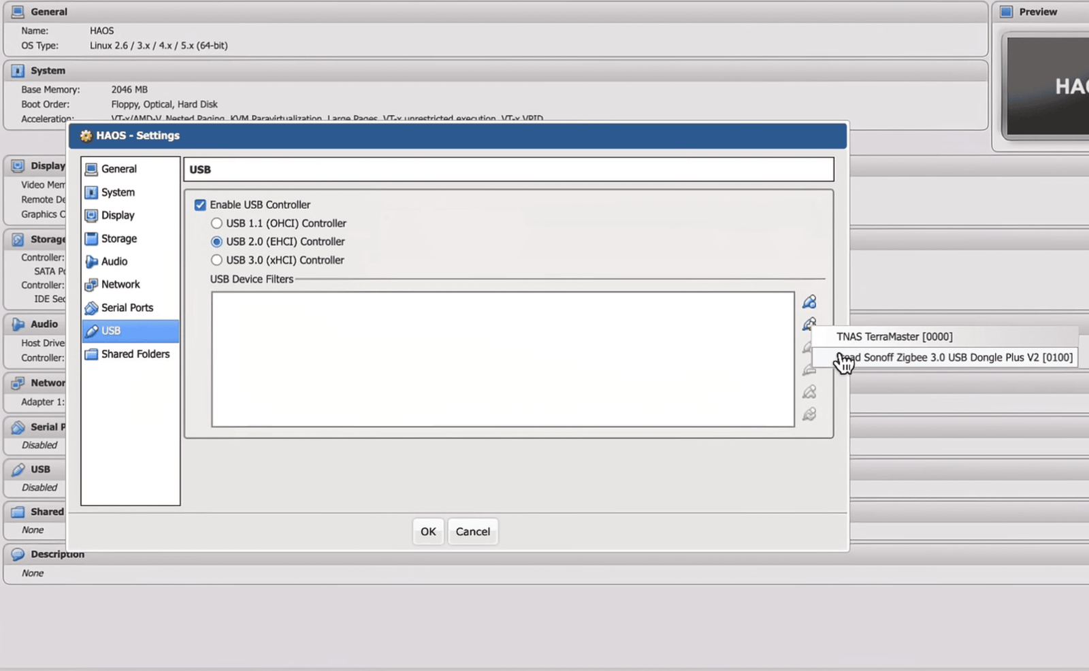Screen dimensions: 1089x671
Task: Click the bottom USB filter toolbar icon
Action: point(809,414)
